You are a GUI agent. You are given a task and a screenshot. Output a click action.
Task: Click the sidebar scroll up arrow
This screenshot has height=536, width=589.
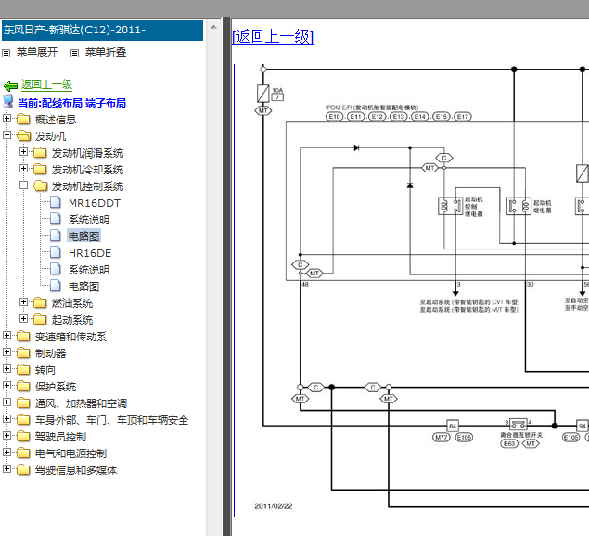[x=213, y=27]
